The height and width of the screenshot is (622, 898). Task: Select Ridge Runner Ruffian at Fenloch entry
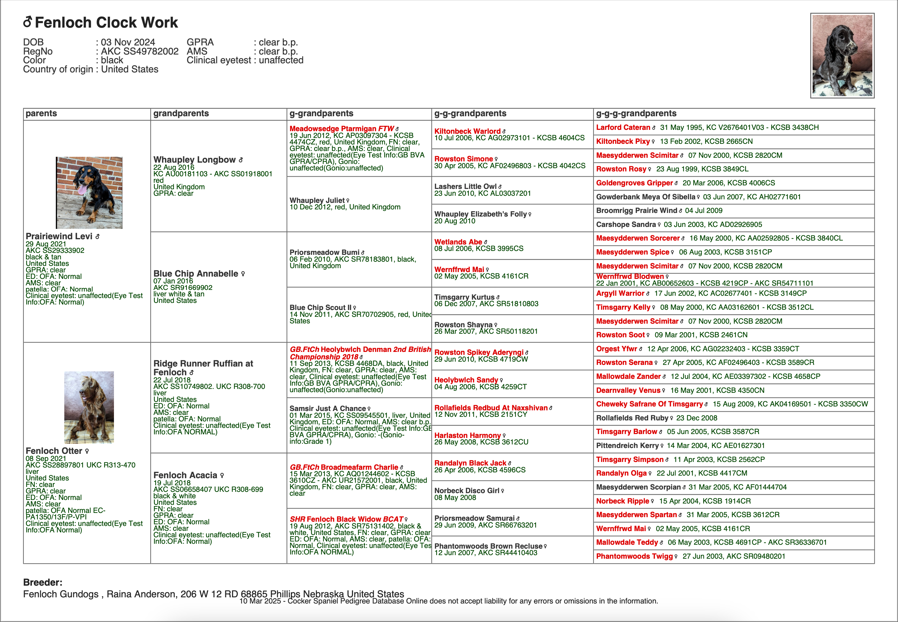203,368
